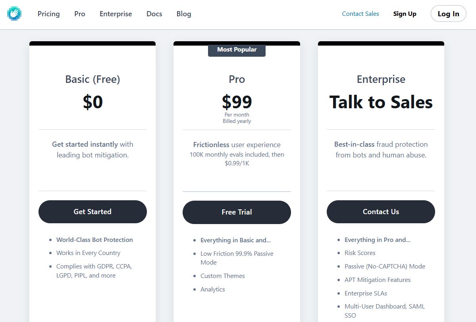
Task: Click Sign Up
Action: [x=405, y=13]
